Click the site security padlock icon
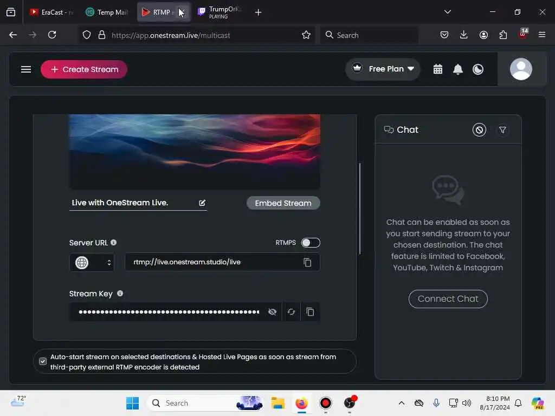This screenshot has width=555, height=416. (102, 35)
